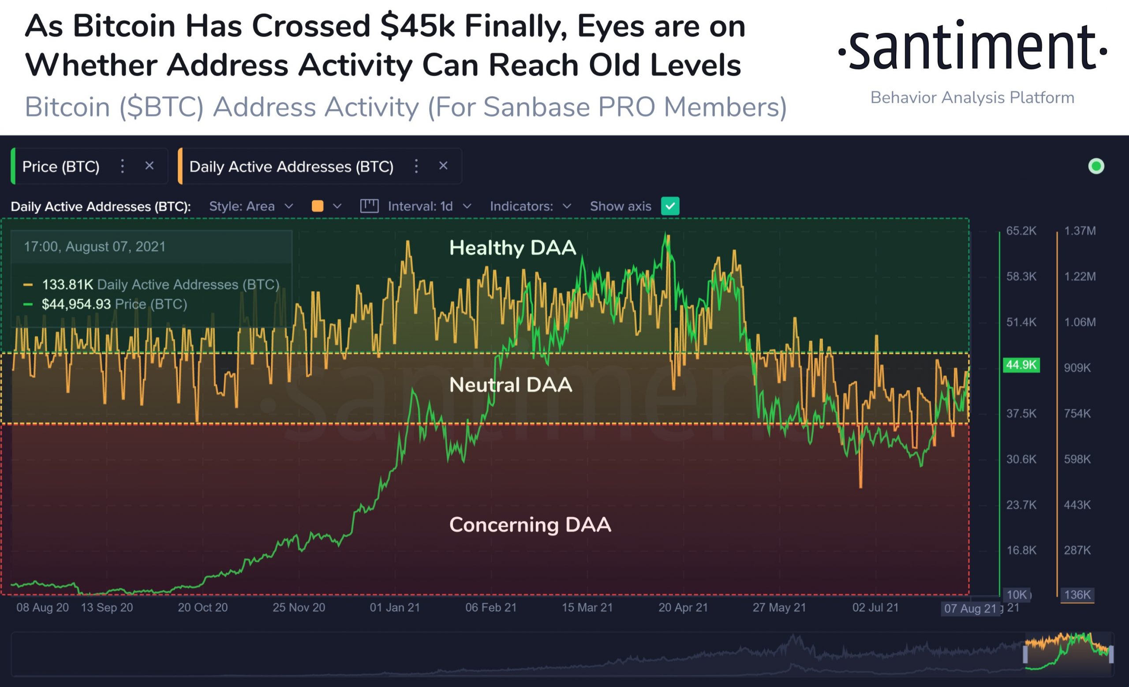Remove the Price (BTC) metric with its X

[x=150, y=166]
